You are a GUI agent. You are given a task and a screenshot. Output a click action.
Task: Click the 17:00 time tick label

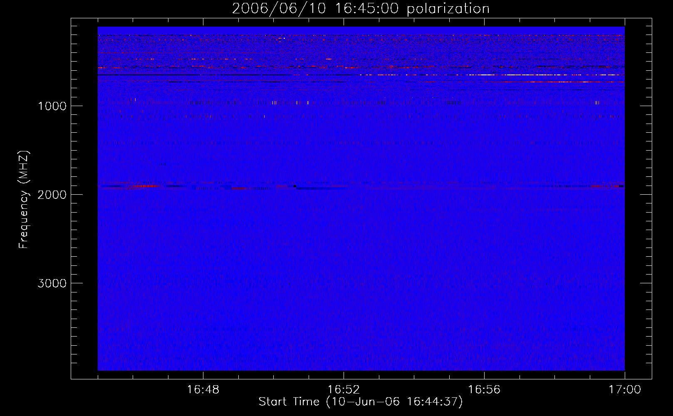tap(625, 390)
